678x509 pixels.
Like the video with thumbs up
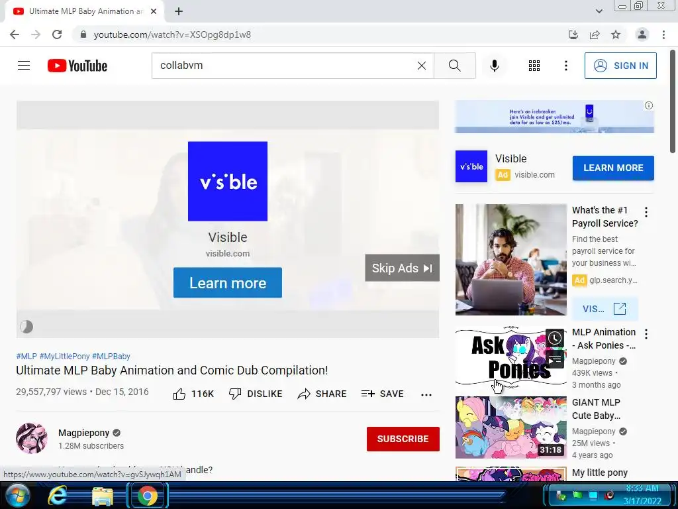click(x=193, y=394)
